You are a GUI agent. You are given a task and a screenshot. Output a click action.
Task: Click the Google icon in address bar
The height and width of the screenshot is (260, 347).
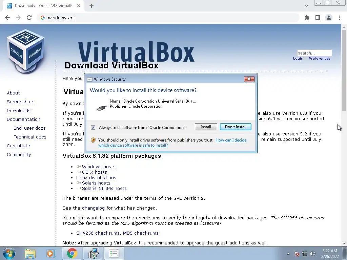click(43, 18)
